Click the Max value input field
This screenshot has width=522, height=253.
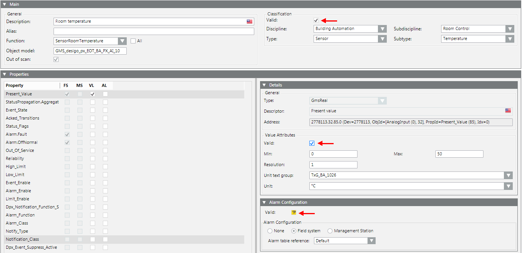(x=459, y=154)
